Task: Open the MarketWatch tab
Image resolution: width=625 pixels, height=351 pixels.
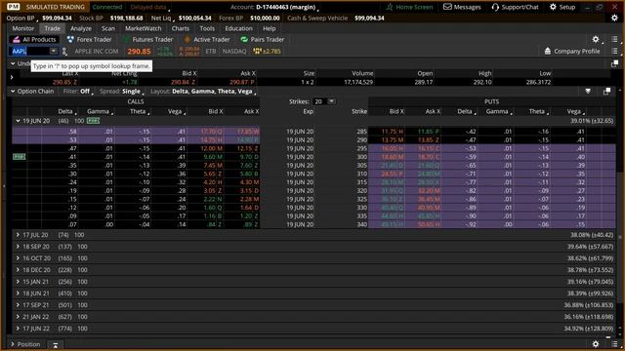Action: click(144, 28)
